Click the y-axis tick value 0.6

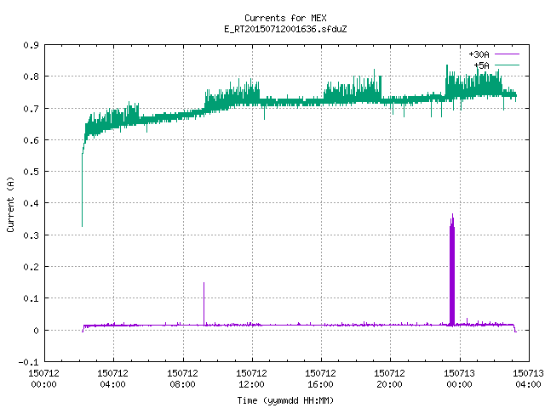[x=31, y=139]
